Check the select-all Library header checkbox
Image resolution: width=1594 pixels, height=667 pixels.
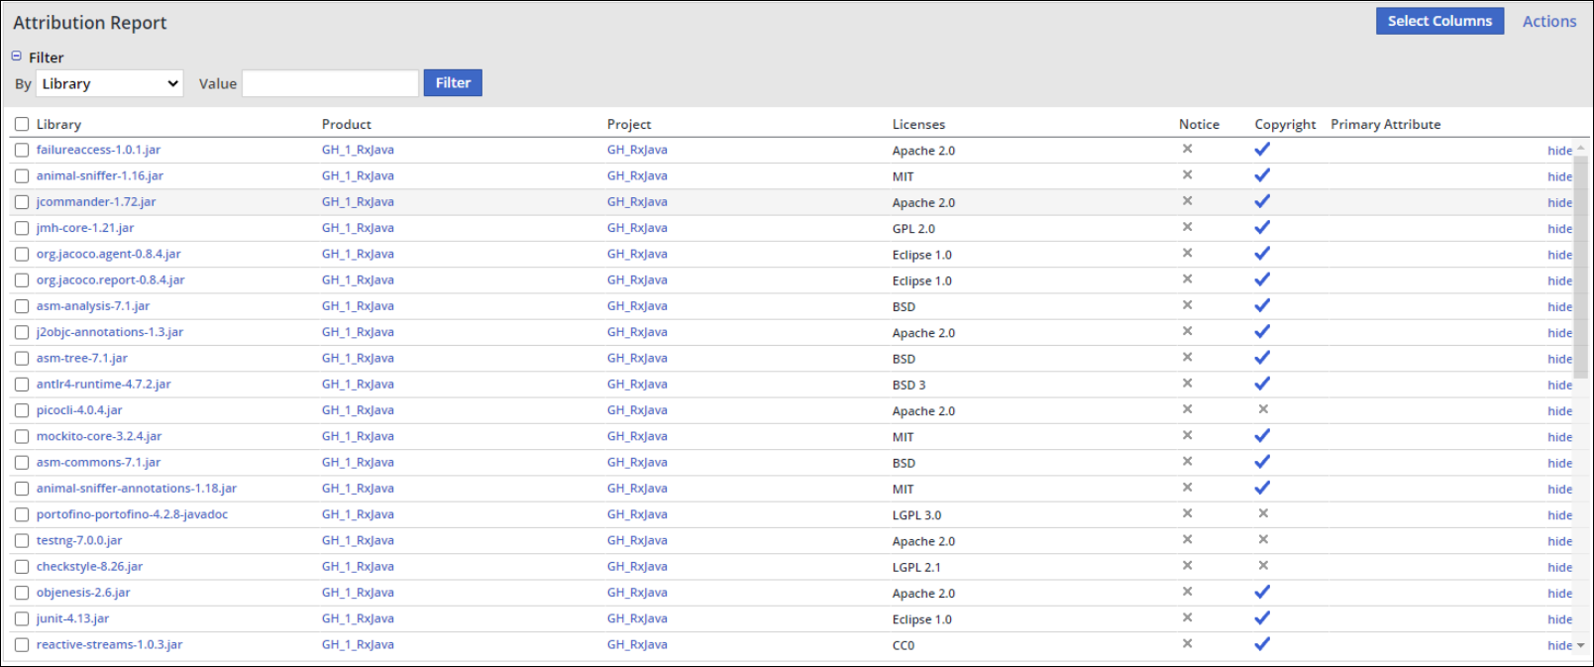[22, 124]
